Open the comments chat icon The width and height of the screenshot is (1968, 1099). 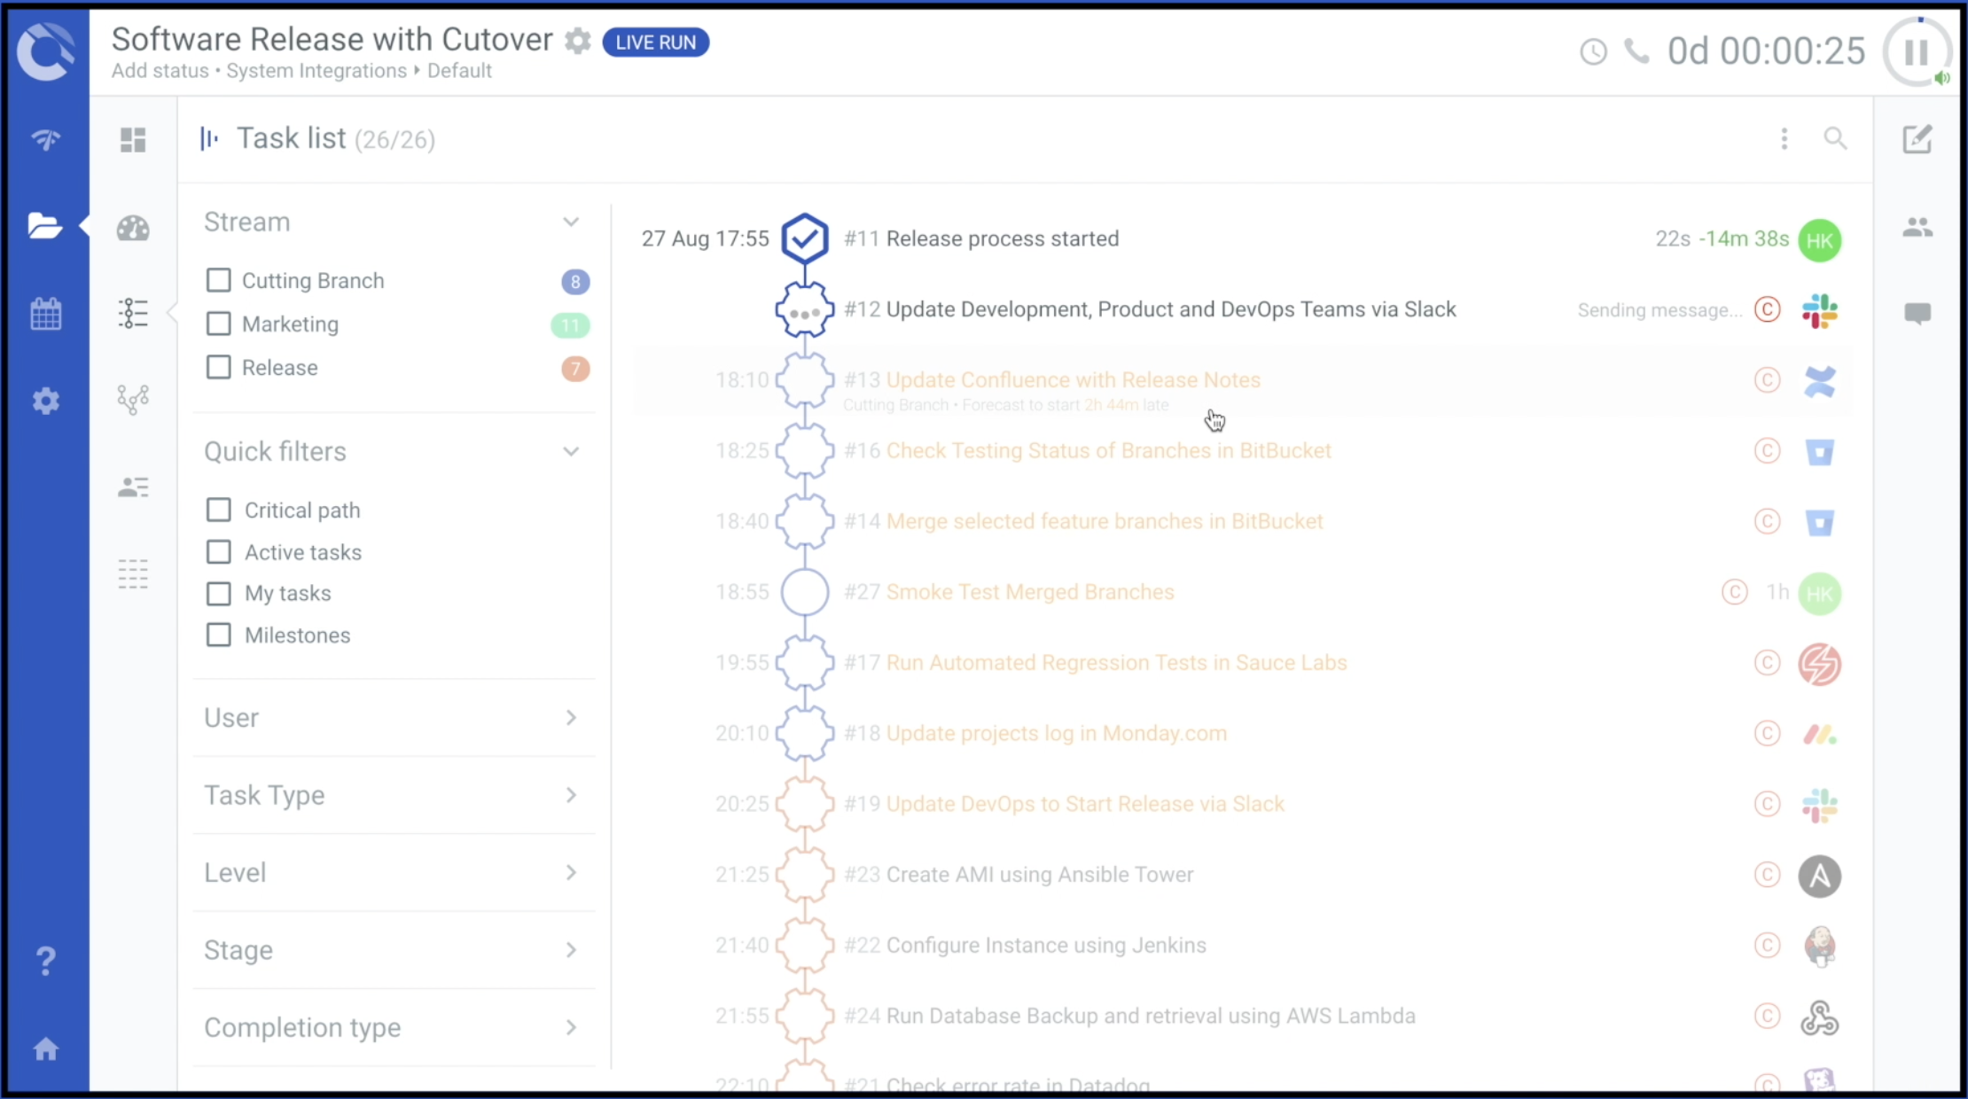pyautogui.click(x=1917, y=314)
